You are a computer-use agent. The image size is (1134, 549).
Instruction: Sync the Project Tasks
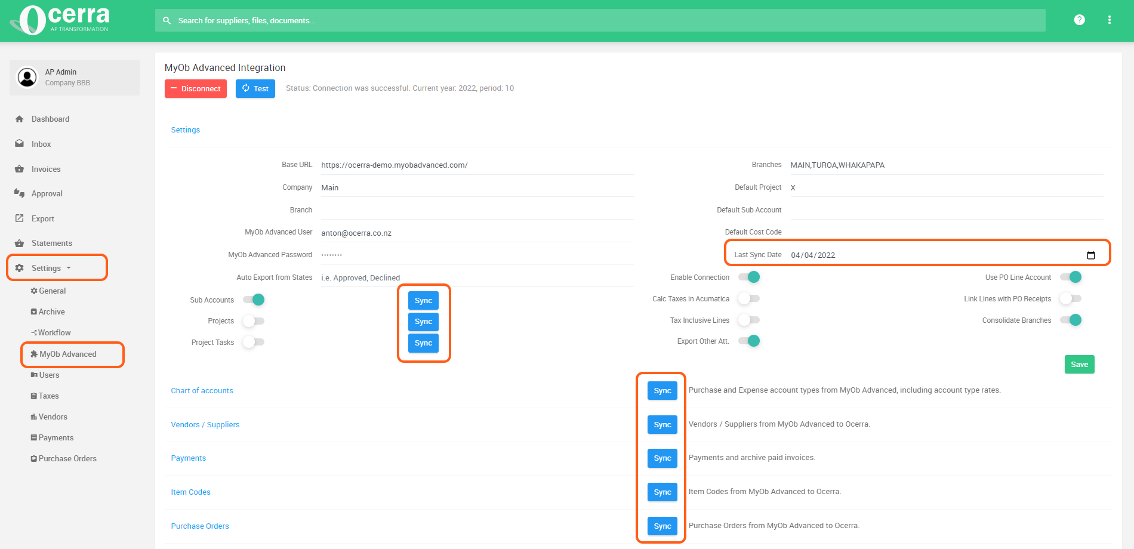[423, 343]
